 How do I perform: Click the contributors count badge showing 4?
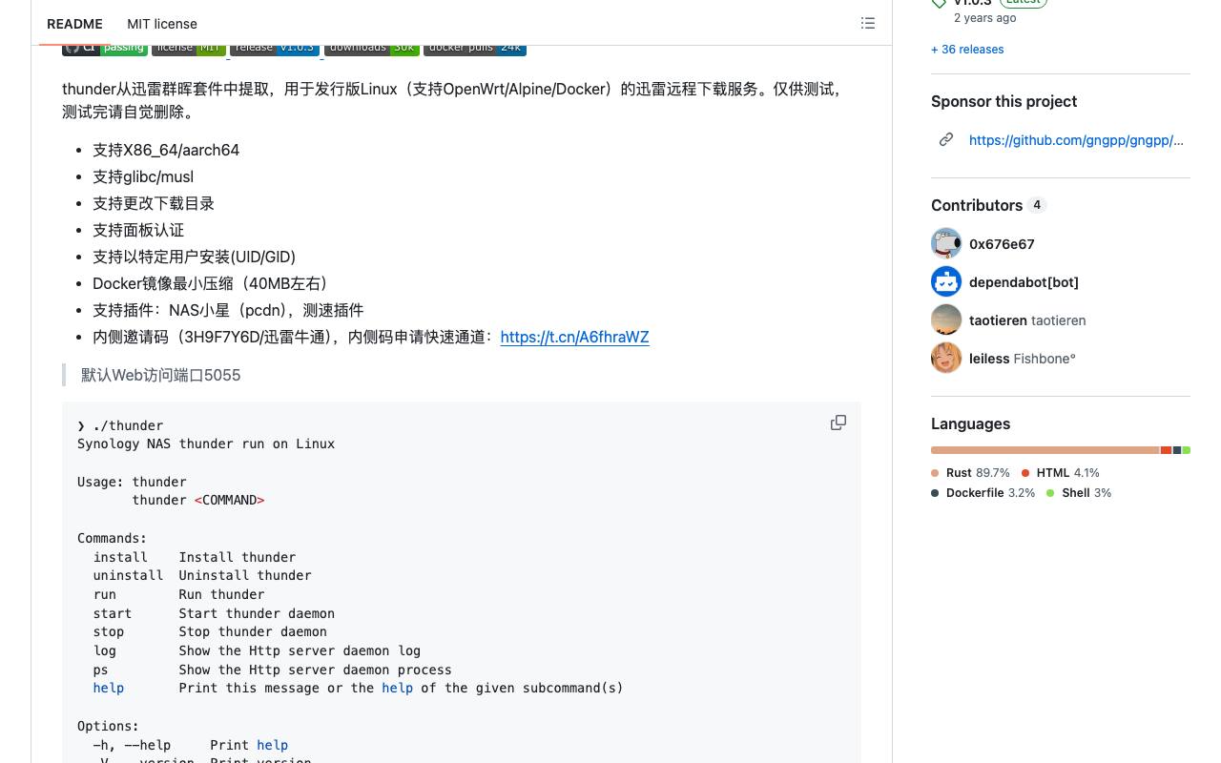point(1037,205)
